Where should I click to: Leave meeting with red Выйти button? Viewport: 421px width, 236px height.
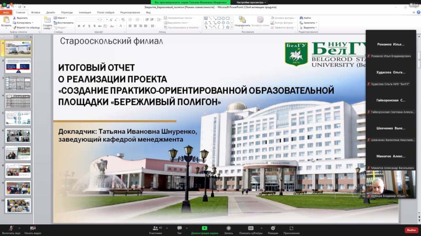coord(411,230)
